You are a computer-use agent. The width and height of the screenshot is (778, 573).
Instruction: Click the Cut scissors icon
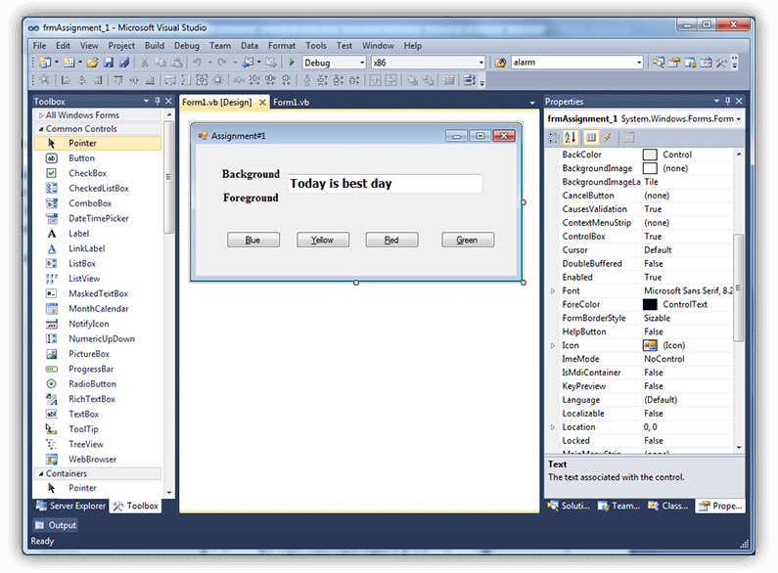(145, 63)
